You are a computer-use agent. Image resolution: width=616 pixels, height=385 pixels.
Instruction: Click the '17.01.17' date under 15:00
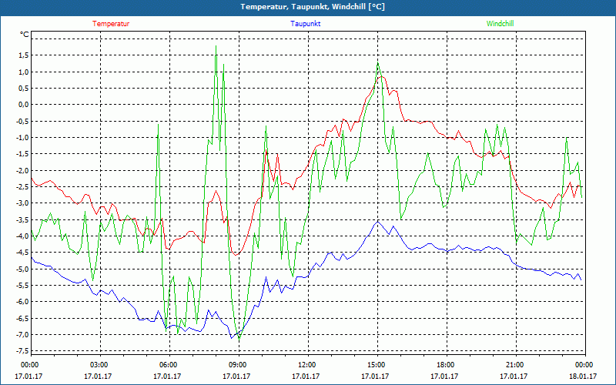tap(375, 376)
